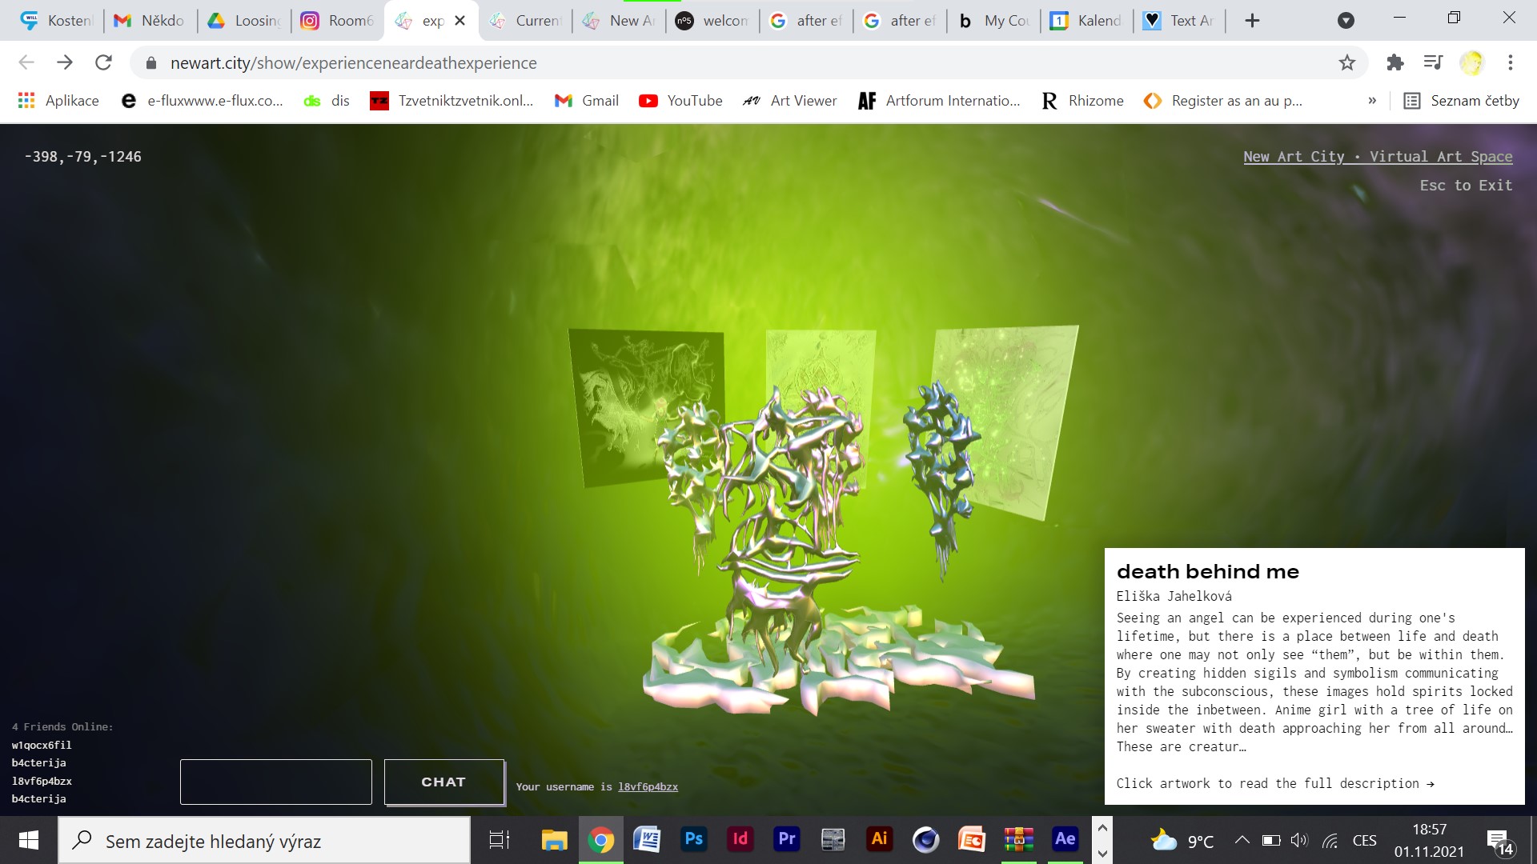This screenshot has height=864, width=1537.
Task: Open the Artforum International bookmark
Action: coord(939,101)
